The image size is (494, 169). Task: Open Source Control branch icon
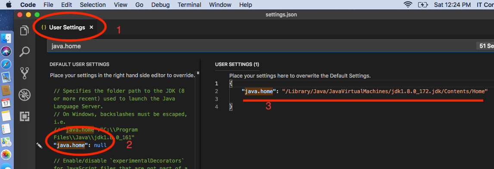tap(25, 73)
